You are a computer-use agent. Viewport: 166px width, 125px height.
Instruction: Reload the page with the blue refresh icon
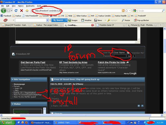[x=16, y=11]
